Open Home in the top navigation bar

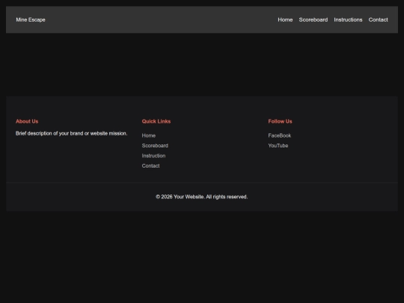[285, 20]
